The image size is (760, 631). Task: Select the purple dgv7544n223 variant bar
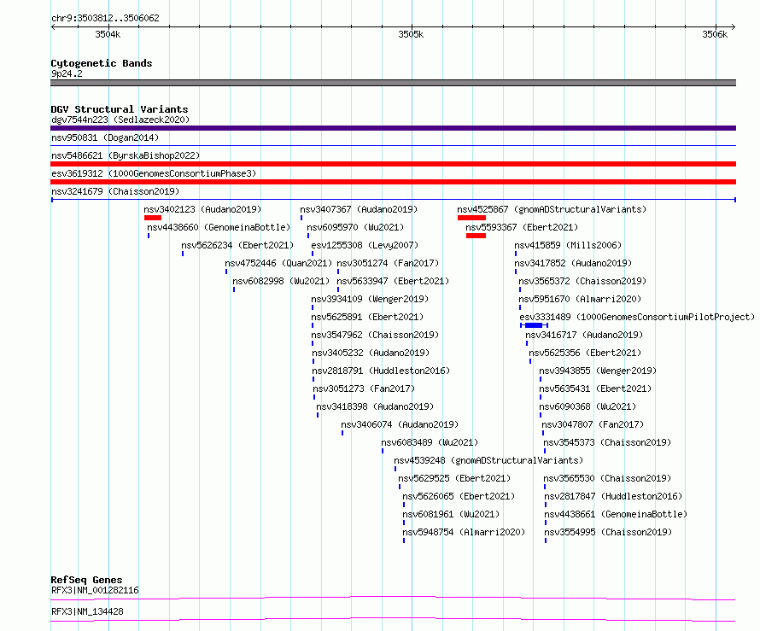pos(393,128)
